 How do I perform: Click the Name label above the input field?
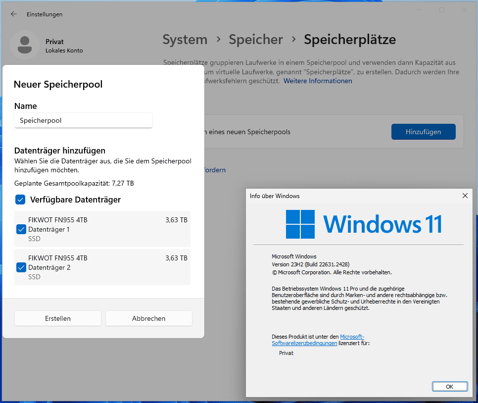pos(26,106)
